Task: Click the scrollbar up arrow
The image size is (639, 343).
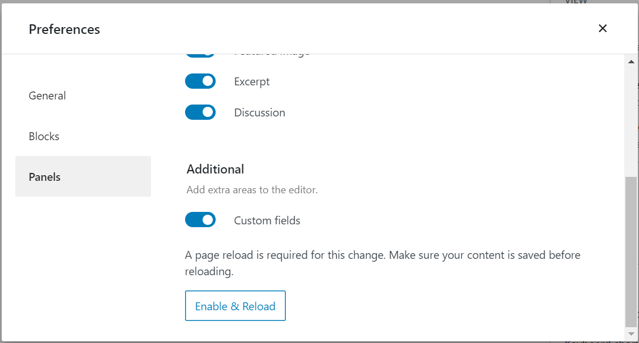Action: pyautogui.click(x=631, y=61)
